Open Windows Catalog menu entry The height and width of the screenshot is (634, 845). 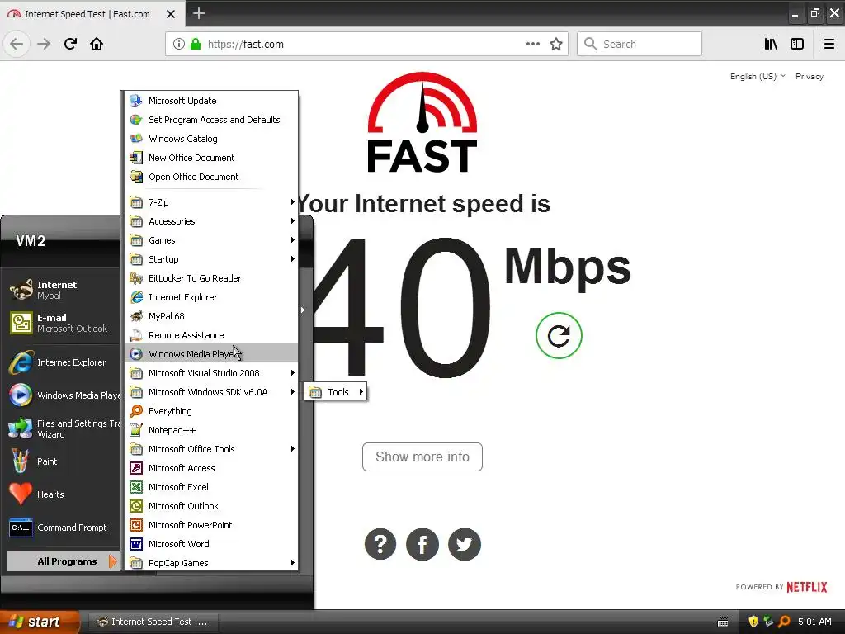tap(211, 139)
